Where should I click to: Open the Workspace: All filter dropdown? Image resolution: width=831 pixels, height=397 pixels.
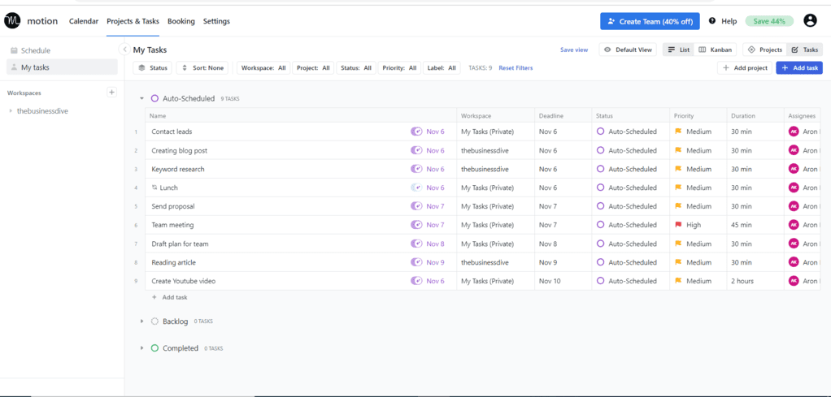click(x=263, y=67)
